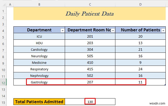
Task: Click the ICU department cell
Action: pos(39,36)
